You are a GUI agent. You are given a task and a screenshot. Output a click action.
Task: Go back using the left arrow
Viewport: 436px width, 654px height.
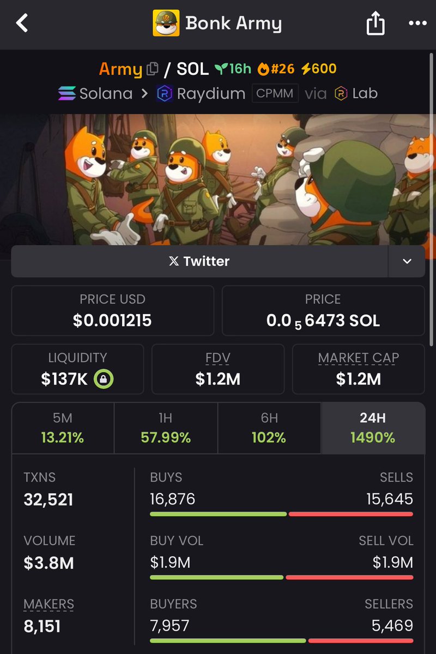tap(22, 23)
